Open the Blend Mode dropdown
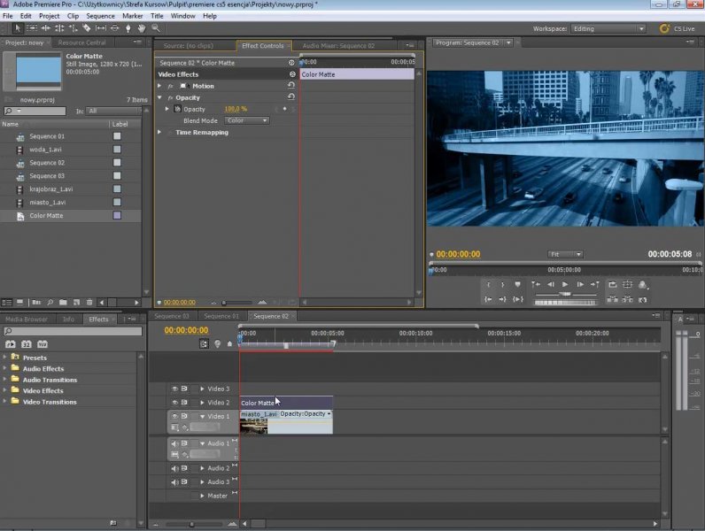 [x=247, y=120]
